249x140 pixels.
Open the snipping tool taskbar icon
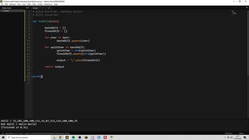pos(93,137)
